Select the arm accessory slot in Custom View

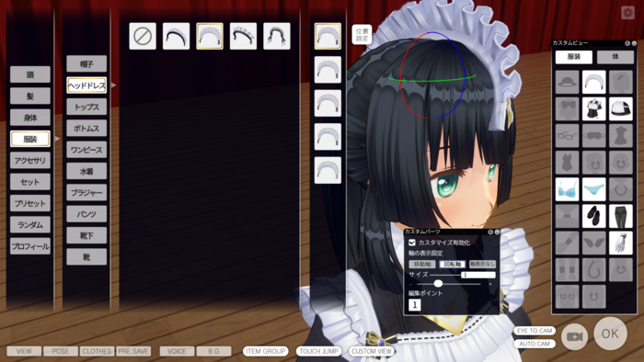click(568, 243)
